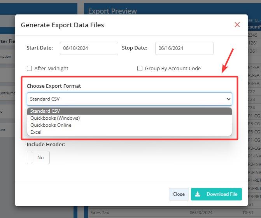Pick the Quickbooks Online option
The height and width of the screenshot is (218, 261).
pyautogui.click(x=51, y=125)
